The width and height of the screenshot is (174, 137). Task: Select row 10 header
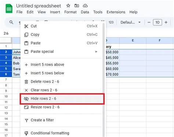[6, 97]
